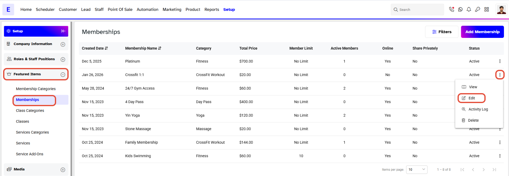The width and height of the screenshot is (509, 176).
Task: Open Membership Categories in the sidebar
Action: coord(36,89)
